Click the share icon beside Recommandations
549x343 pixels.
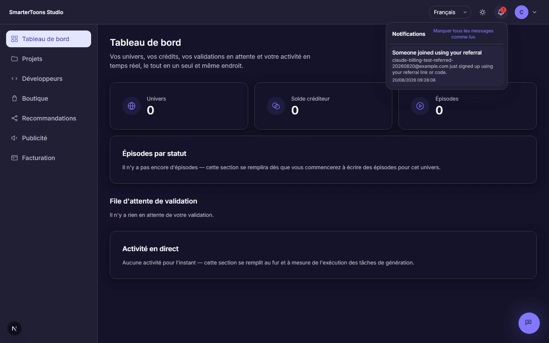click(x=14, y=118)
